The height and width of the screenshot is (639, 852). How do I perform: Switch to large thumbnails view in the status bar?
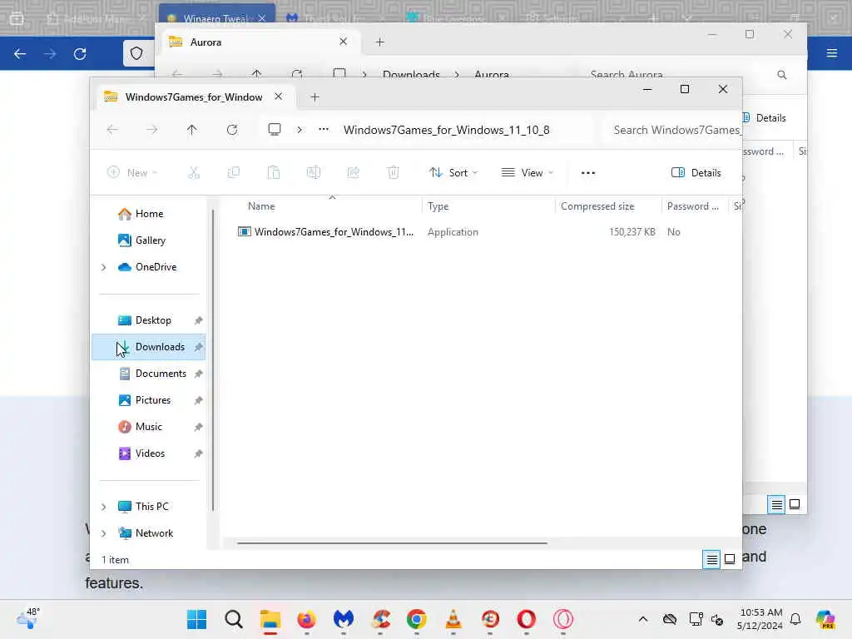pyautogui.click(x=730, y=559)
